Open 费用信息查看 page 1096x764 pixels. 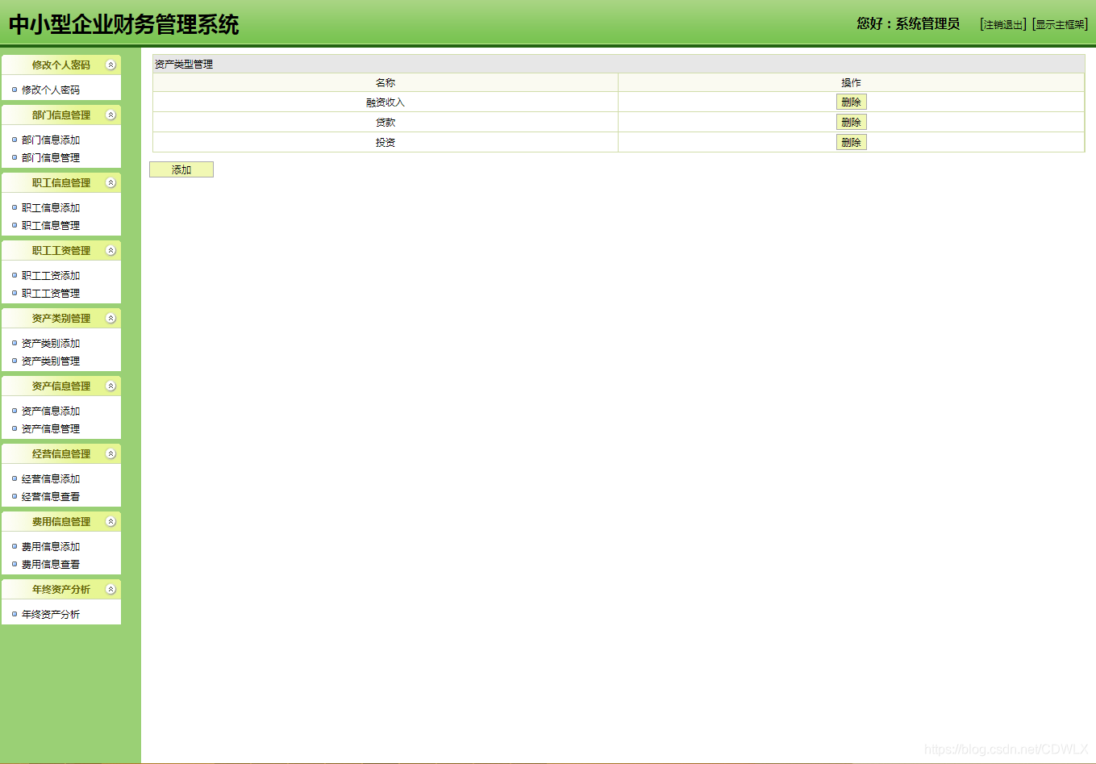coord(51,565)
